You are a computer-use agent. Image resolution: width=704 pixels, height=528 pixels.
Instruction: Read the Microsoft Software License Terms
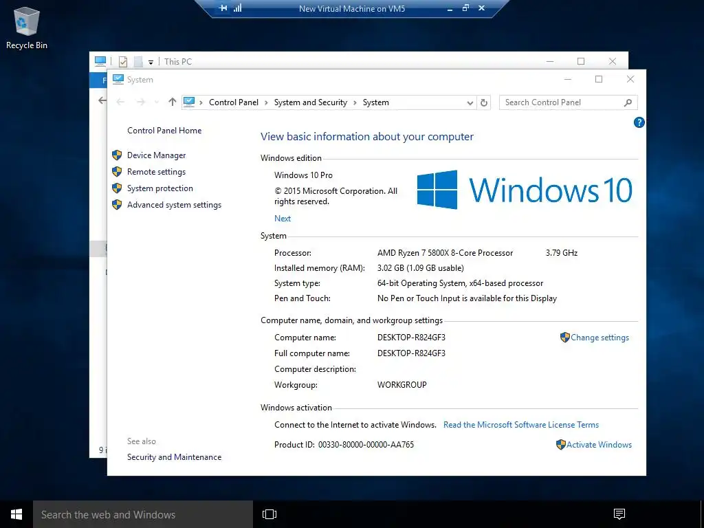[521, 425]
